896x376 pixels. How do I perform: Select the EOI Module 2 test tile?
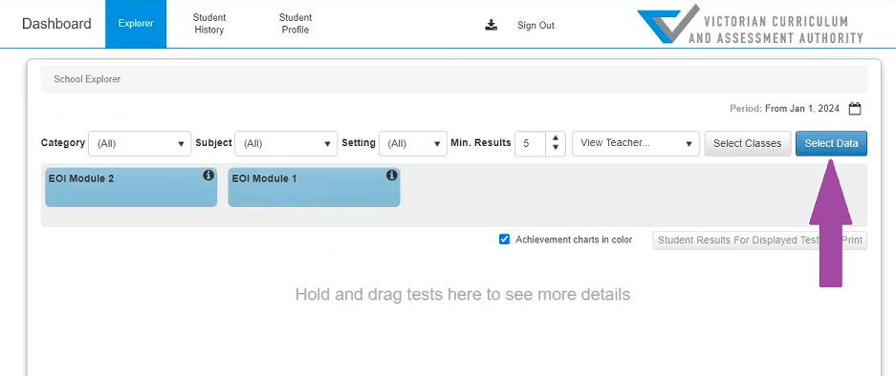(x=131, y=187)
